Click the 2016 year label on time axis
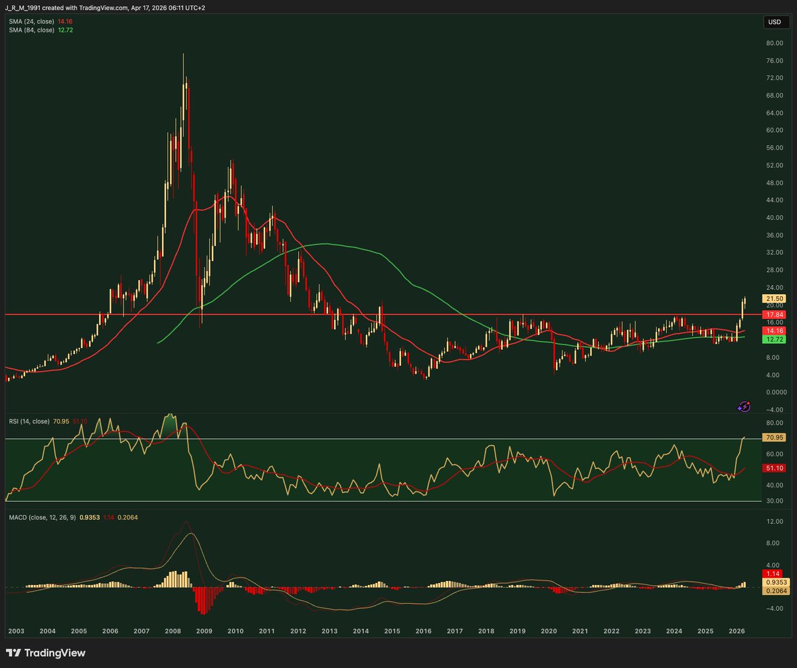Screen dimensions: 797x668 pos(423,630)
